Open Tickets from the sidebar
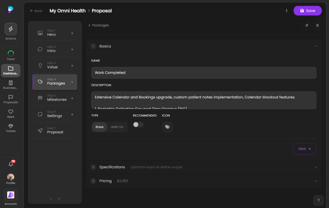The width and height of the screenshot is (329, 208). (x=11, y=128)
